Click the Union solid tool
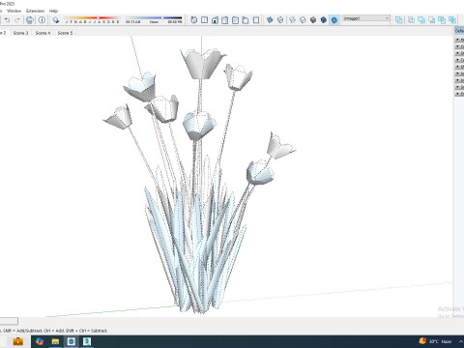This screenshot has width=464, height=348. click(x=421, y=20)
